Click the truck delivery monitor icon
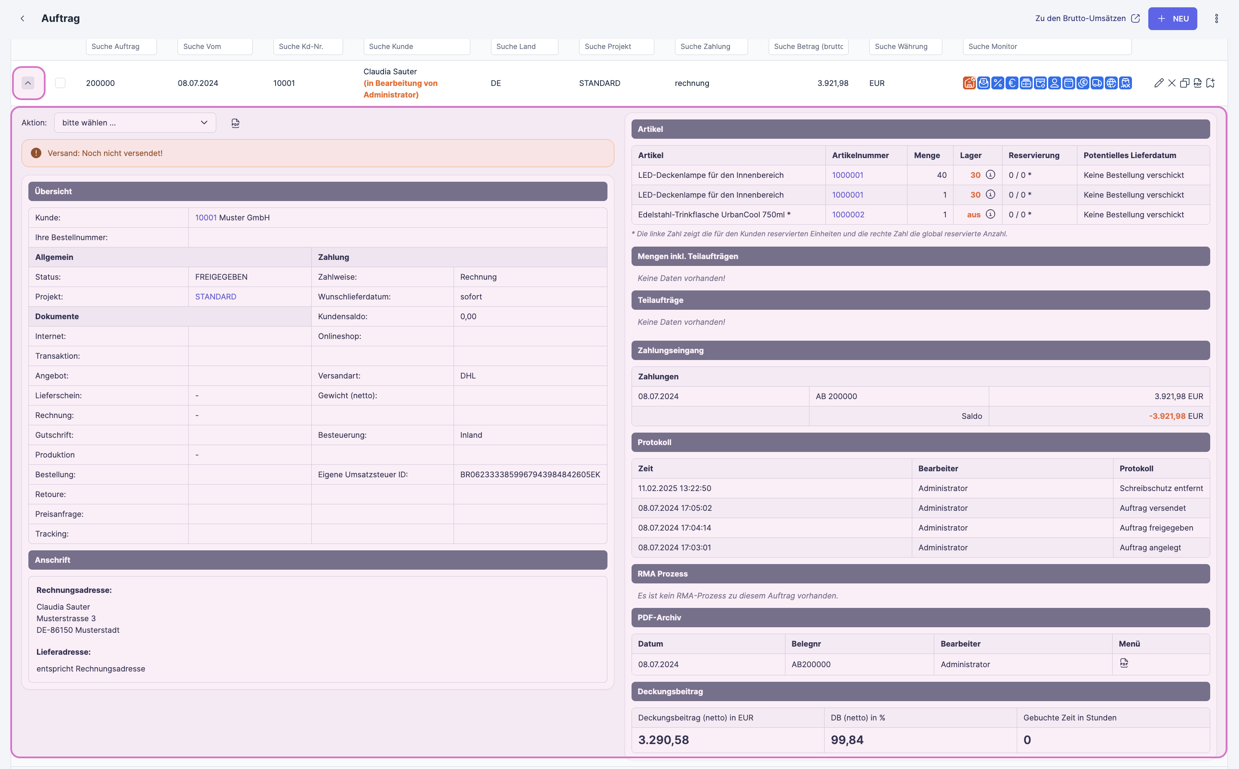 click(1097, 83)
